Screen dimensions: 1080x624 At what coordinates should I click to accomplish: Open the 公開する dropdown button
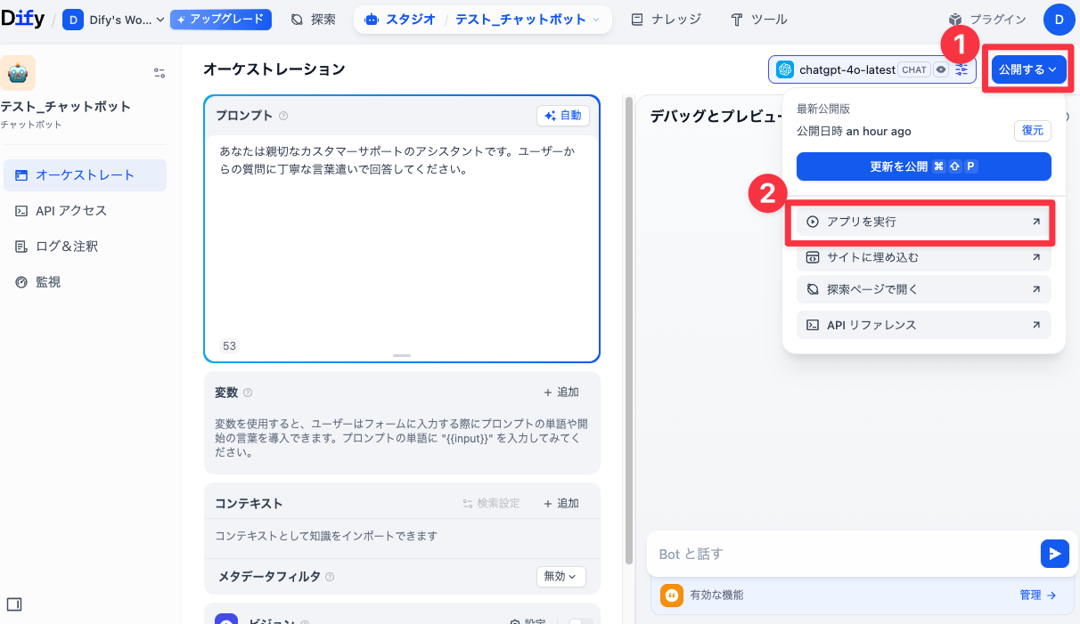[1028, 69]
